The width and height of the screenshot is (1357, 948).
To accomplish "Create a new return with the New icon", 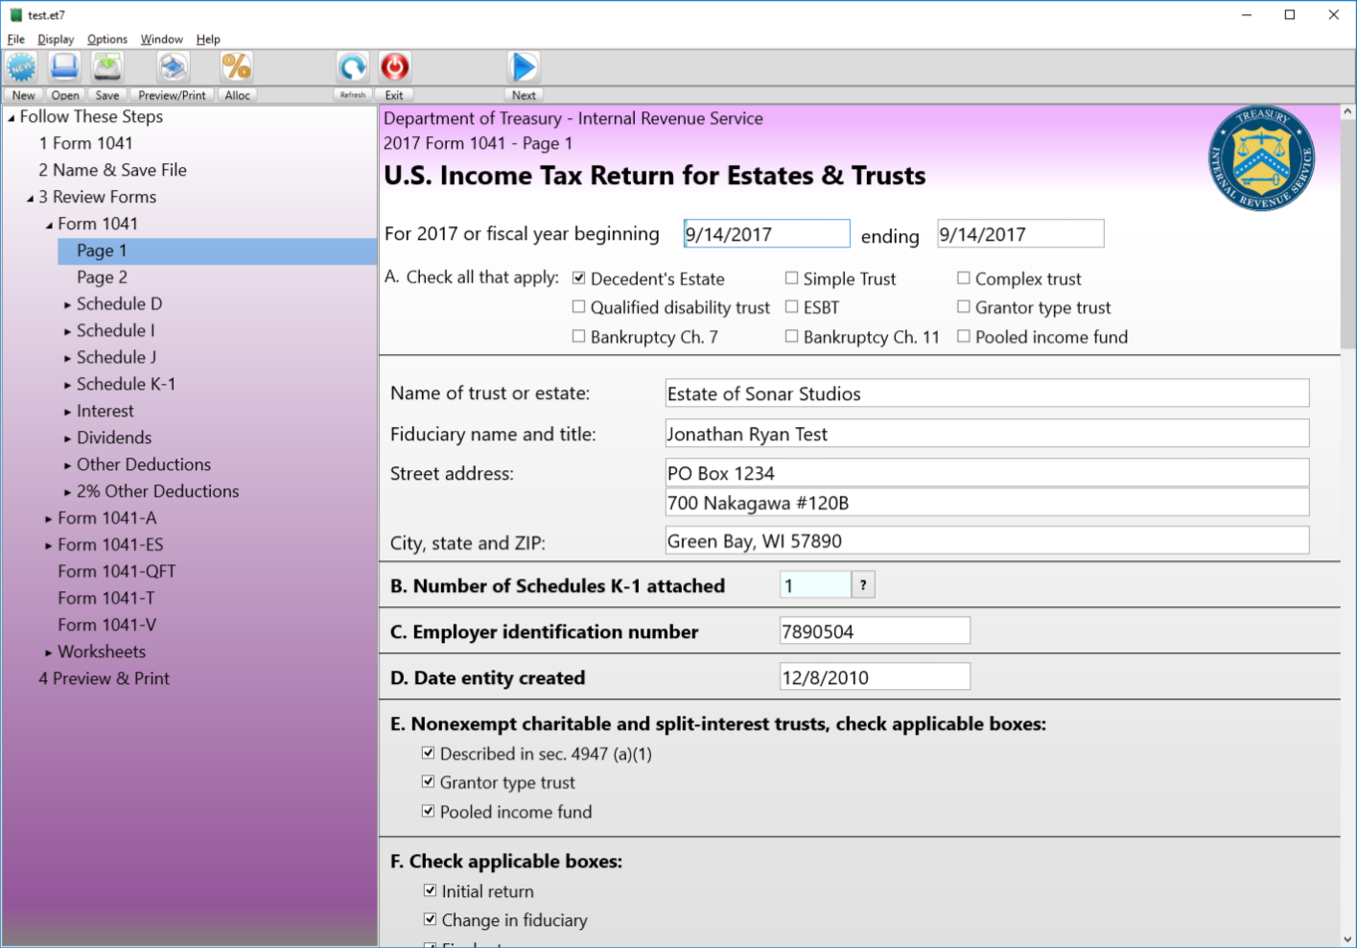I will tap(21, 67).
